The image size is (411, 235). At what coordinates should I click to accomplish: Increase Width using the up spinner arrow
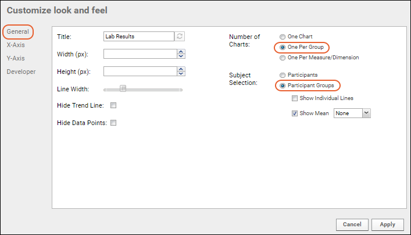tap(181, 51)
